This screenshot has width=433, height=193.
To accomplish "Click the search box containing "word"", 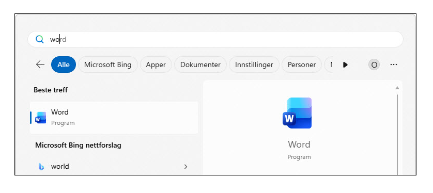I will pyautogui.click(x=215, y=39).
